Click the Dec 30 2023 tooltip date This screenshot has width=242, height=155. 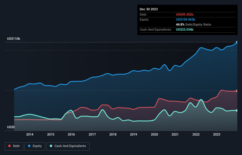149,9
